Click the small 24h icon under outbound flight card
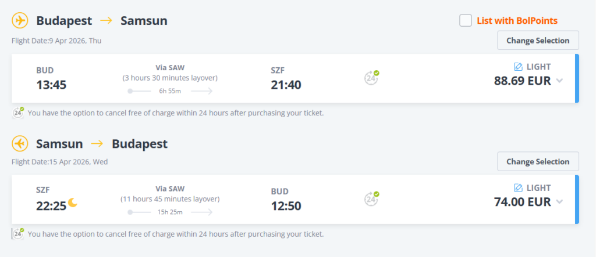 click(19, 113)
